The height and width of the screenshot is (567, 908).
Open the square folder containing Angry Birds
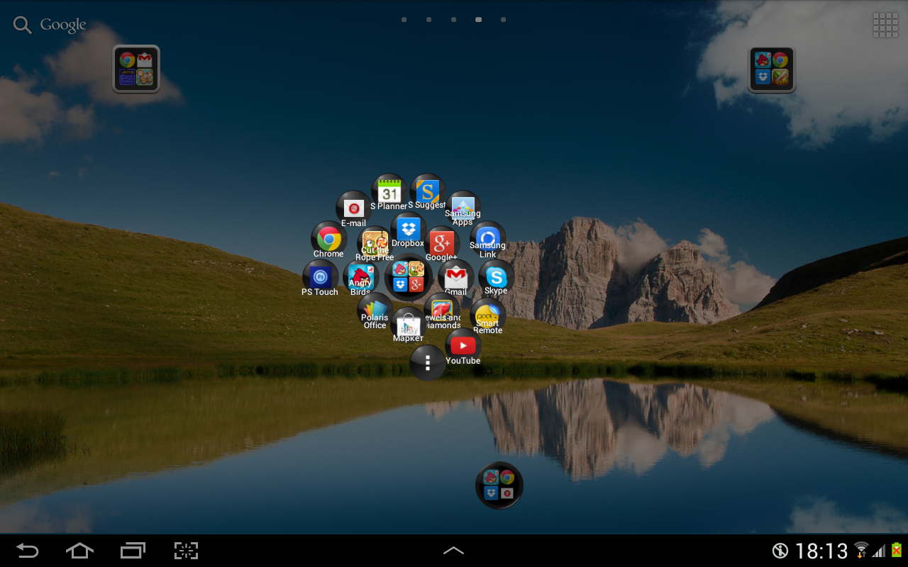pos(772,69)
